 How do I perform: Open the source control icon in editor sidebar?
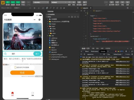(x=54, y=8)
